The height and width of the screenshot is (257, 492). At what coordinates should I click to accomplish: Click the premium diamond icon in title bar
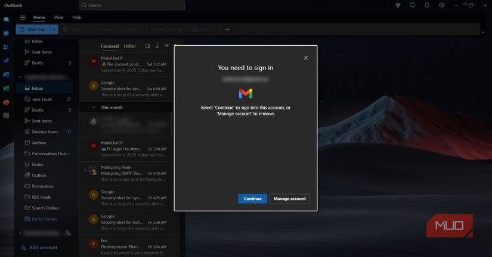pos(398,5)
